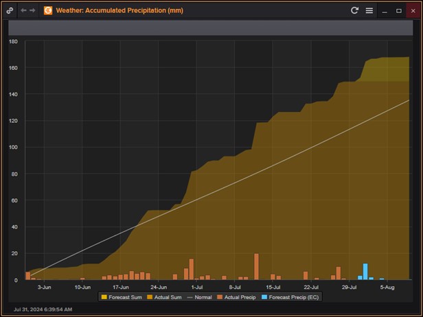Open the hamburger options menu

[369, 10]
